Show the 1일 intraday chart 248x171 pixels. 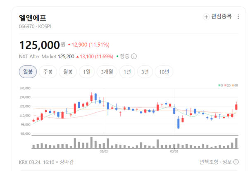coord(87,72)
